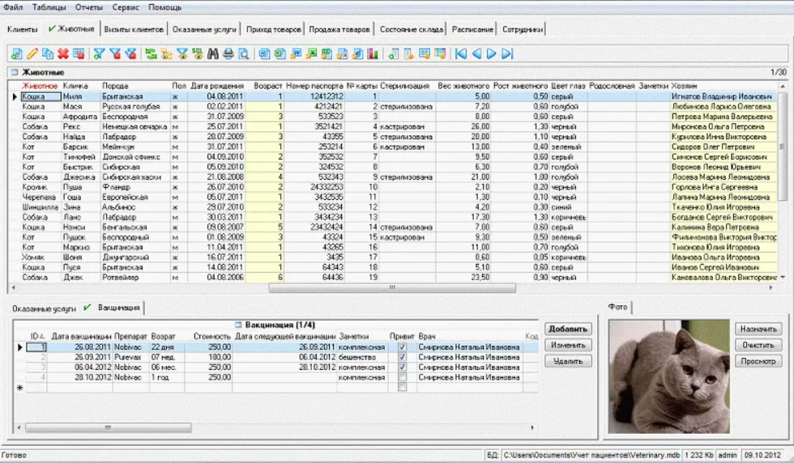Click the red X delete record icon

point(63,53)
